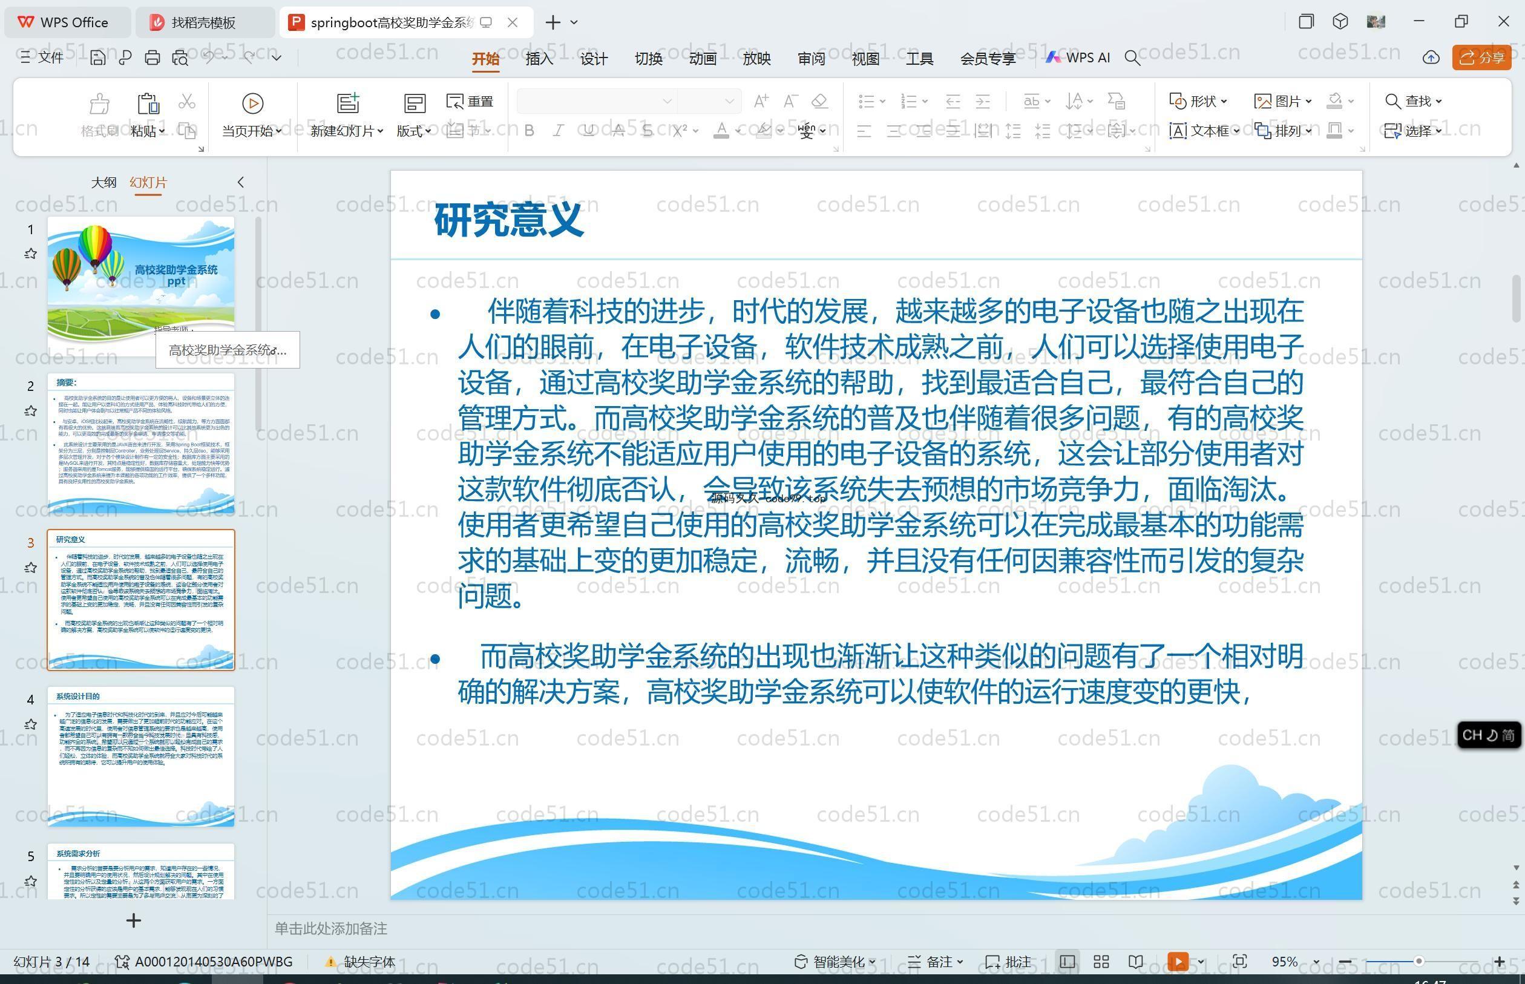Click the search magnifier icon in ribbon

[x=1132, y=58]
